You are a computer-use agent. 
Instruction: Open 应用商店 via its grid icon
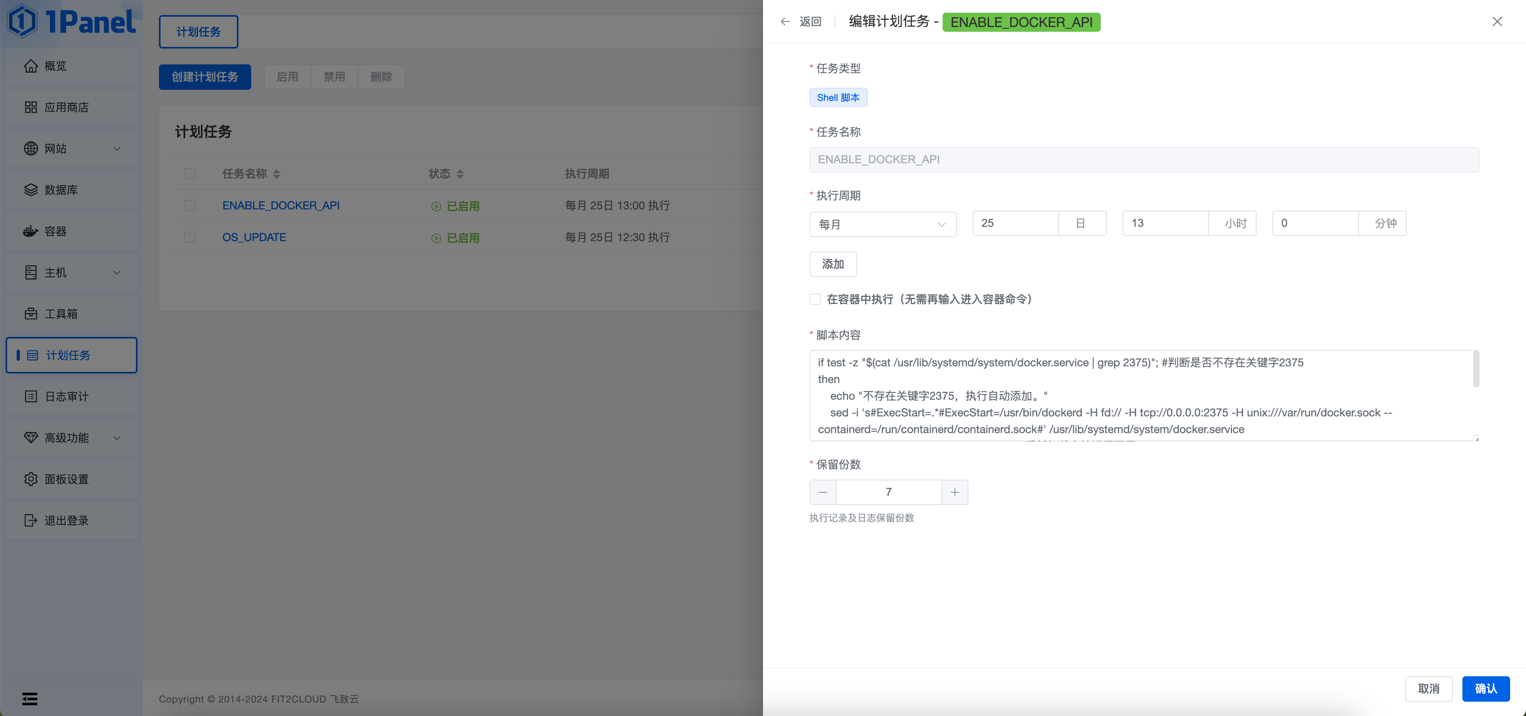(x=31, y=107)
